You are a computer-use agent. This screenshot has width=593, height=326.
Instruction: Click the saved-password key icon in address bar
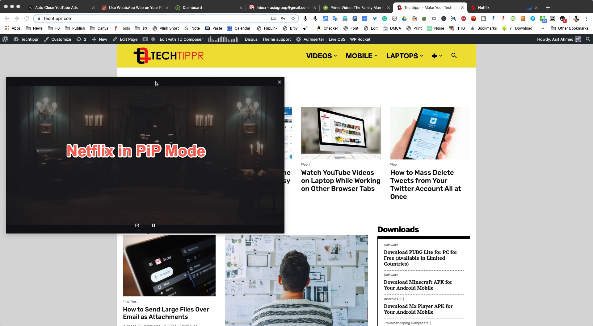[x=283, y=19]
